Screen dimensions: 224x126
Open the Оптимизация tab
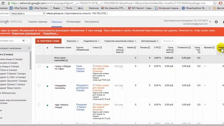pyautogui.click(x=73, y=22)
